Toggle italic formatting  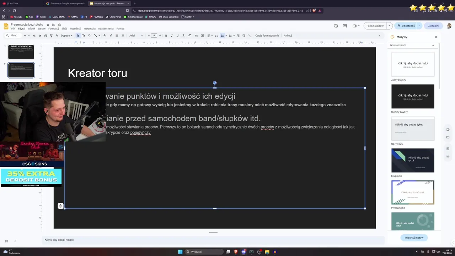click(x=172, y=36)
